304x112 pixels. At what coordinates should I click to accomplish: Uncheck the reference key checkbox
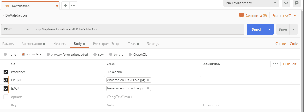coord(6,72)
